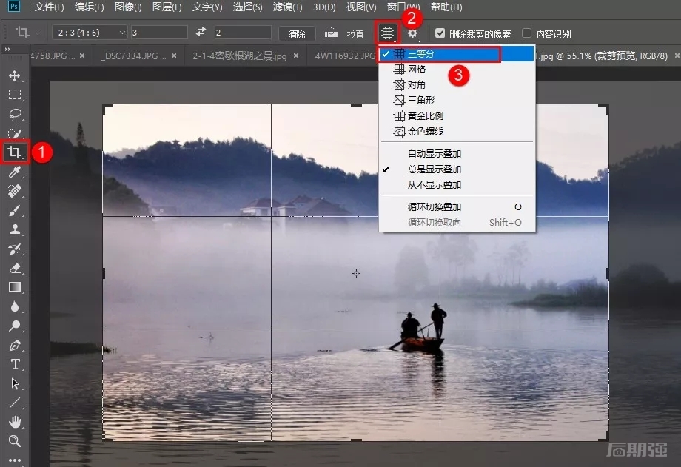Click the crop width input field
Screen dimensions: 681x467
[x=158, y=33]
